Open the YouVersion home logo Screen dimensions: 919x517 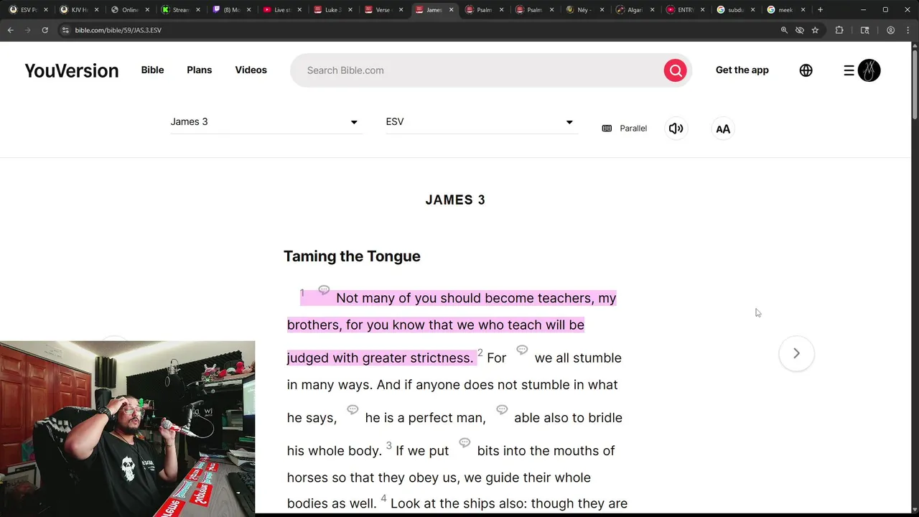72,70
